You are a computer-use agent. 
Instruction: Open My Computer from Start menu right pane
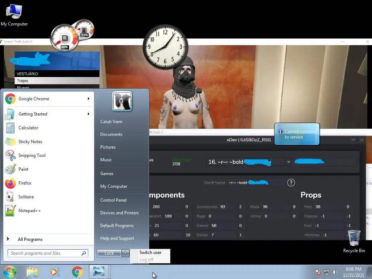point(114,186)
